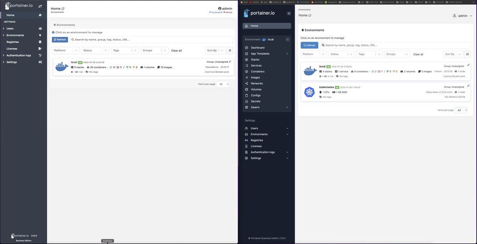The height and width of the screenshot is (244, 477).
Task: Open the kubernetes environment via its helm logo
Action: (309, 92)
